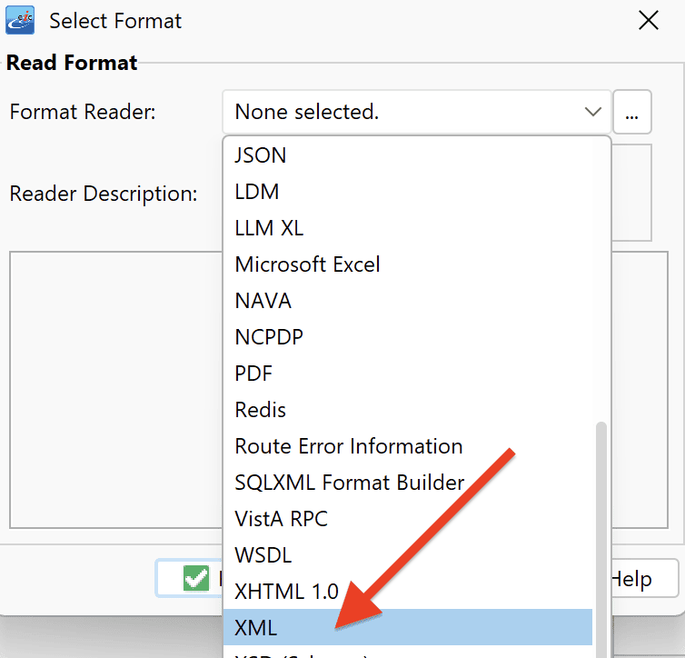Select the highlighted XML entry

(x=408, y=627)
